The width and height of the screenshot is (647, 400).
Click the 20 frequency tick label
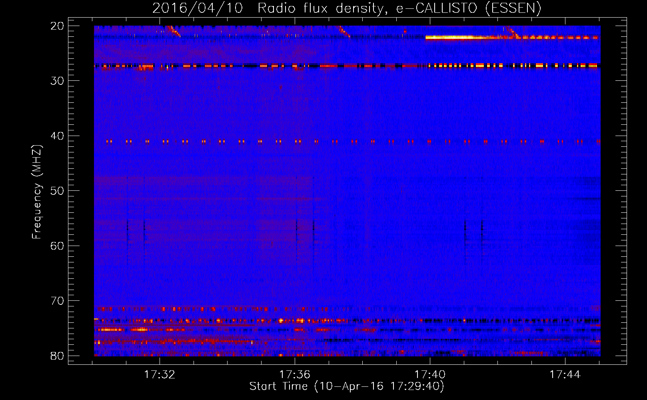click(x=58, y=26)
